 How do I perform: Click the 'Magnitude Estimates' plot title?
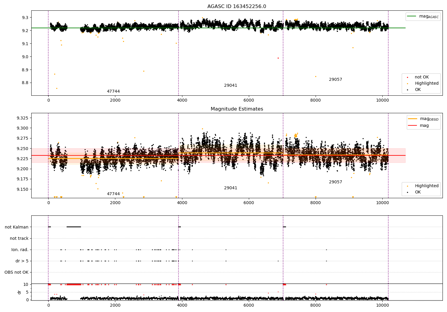point(237,109)
